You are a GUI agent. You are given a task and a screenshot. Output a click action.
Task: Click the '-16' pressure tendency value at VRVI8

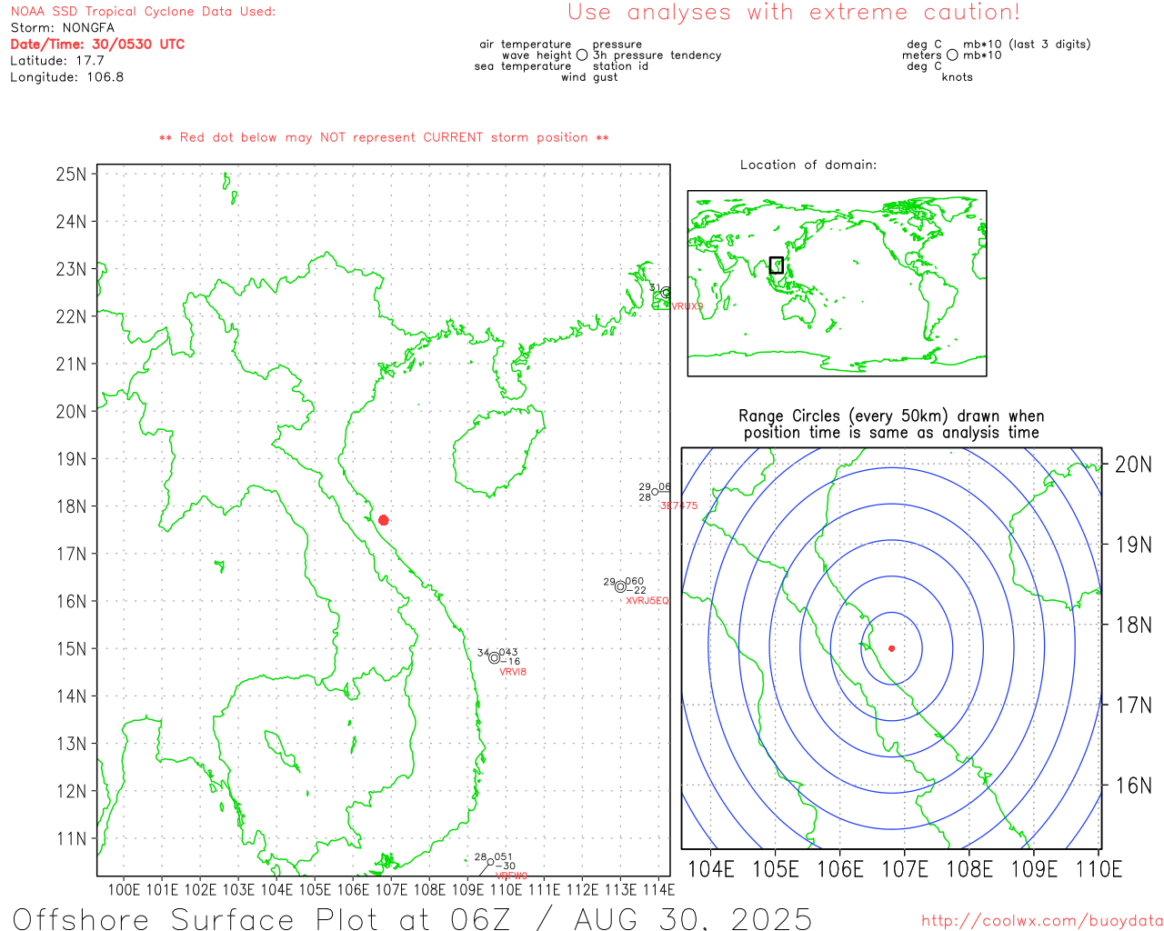(511, 662)
